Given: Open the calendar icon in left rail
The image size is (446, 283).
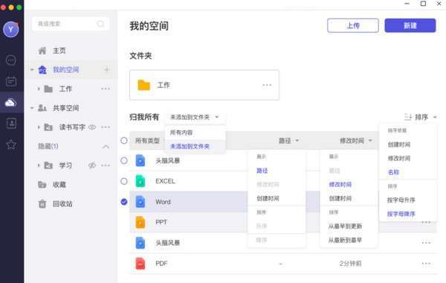Looking at the screenshot, I should [x=11, y=81].
